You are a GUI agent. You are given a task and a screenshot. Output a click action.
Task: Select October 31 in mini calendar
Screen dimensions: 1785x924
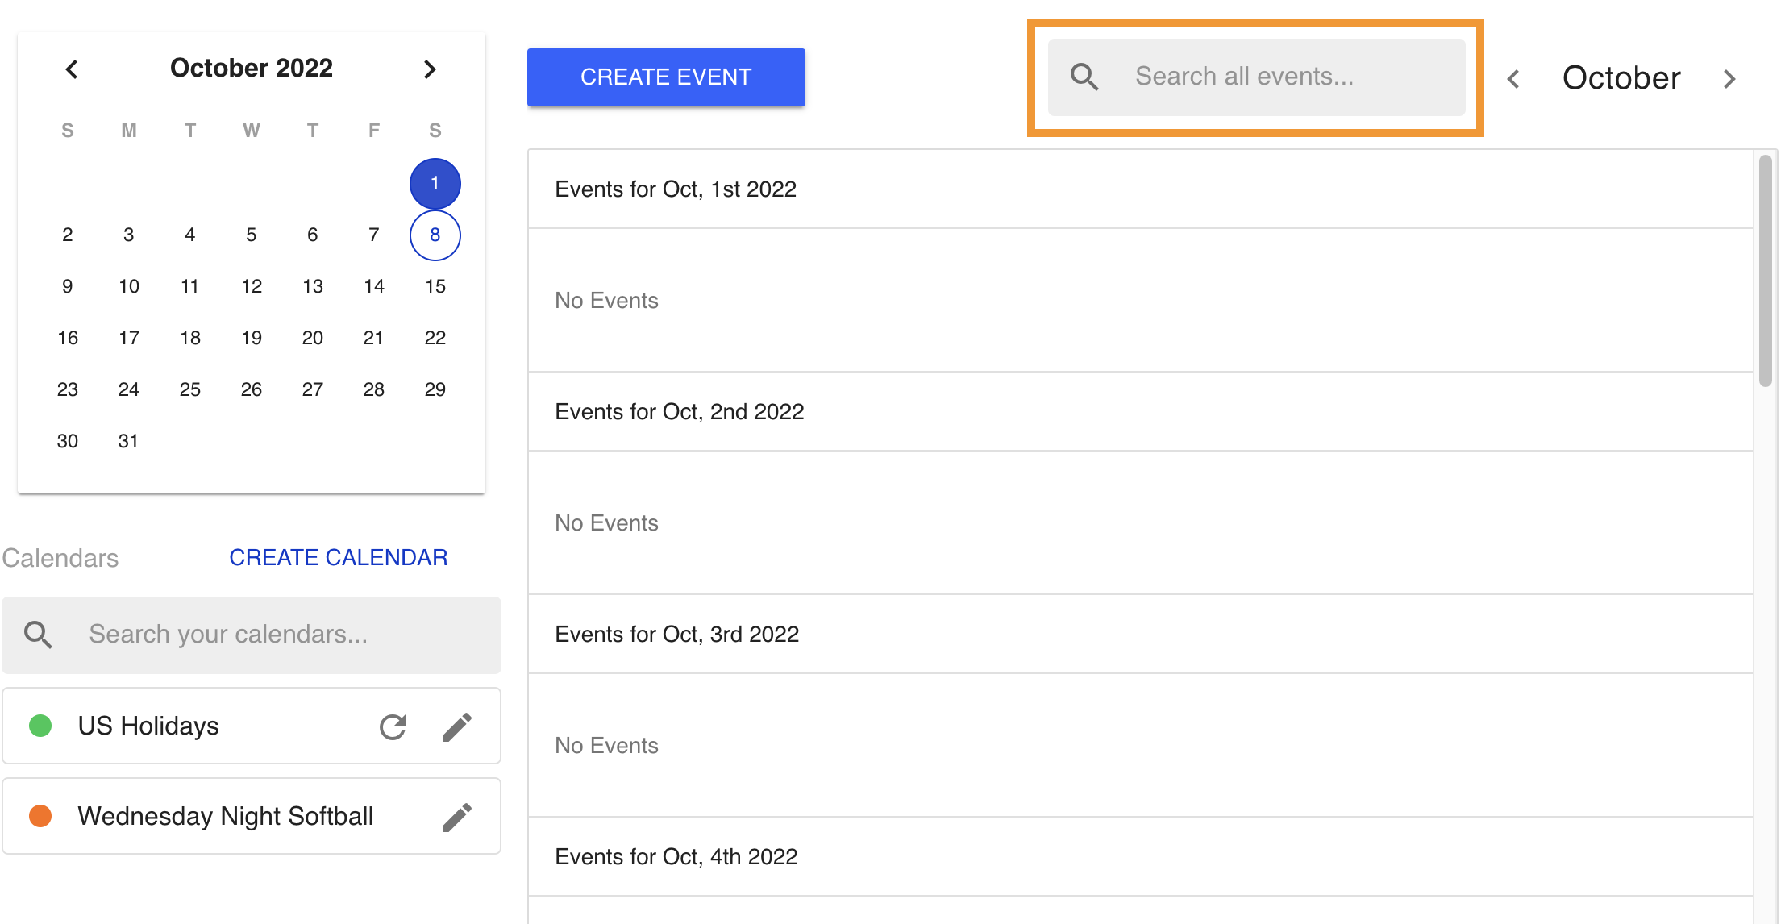pos(129,442)
